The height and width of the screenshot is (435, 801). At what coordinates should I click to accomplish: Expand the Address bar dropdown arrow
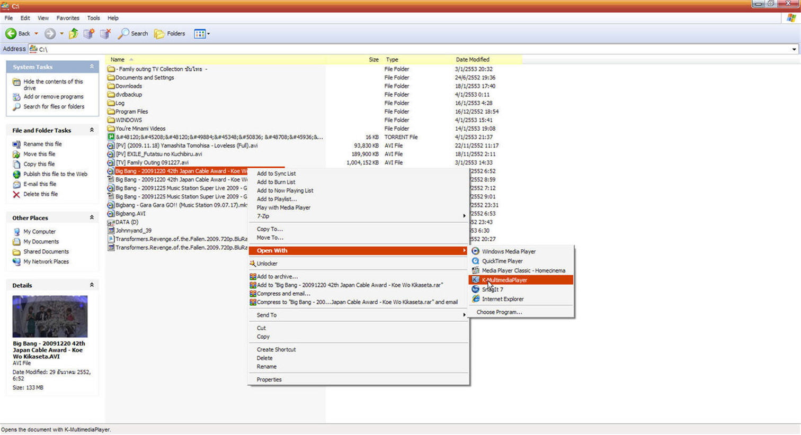coord(794,49)
